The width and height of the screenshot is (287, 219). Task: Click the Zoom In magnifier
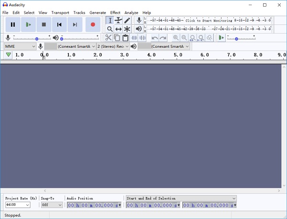(176, 38)
